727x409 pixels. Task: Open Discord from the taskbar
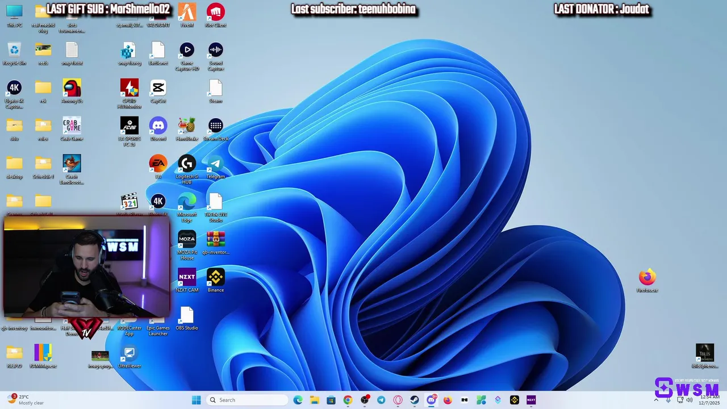coord(431,400)
